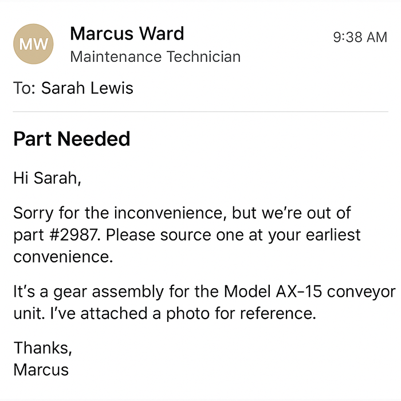This screenshot has height=401, width=401.
Task: Select recipient Sarah Lewis
Action: point(87,88)
